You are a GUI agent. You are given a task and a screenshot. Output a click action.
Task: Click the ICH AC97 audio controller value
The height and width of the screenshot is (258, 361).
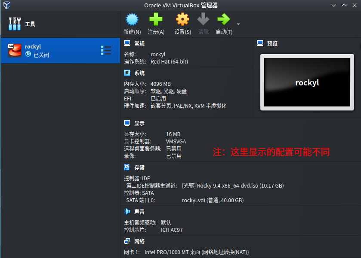tap(172, 230)
